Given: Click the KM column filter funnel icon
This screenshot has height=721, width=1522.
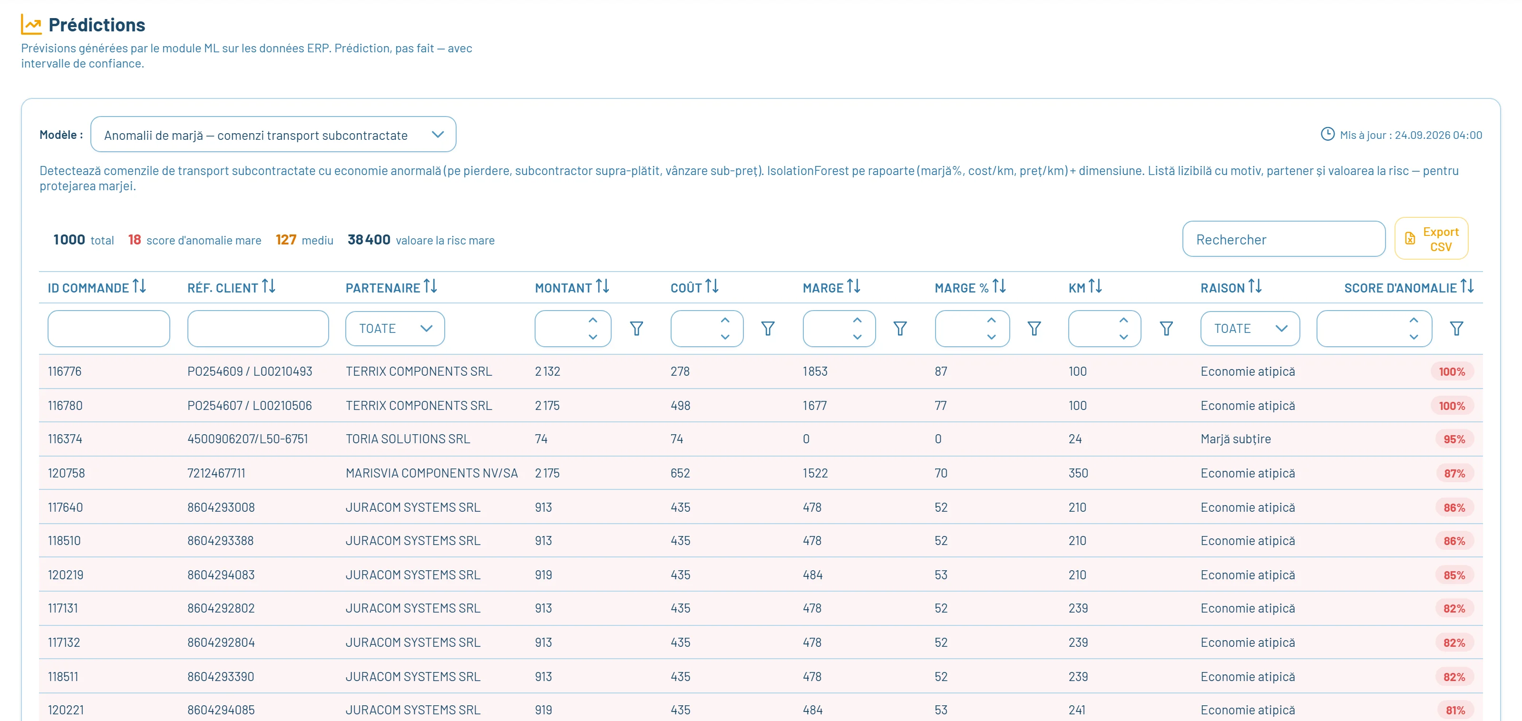Looking at the screenshot, I should (x=1166, y=329).
